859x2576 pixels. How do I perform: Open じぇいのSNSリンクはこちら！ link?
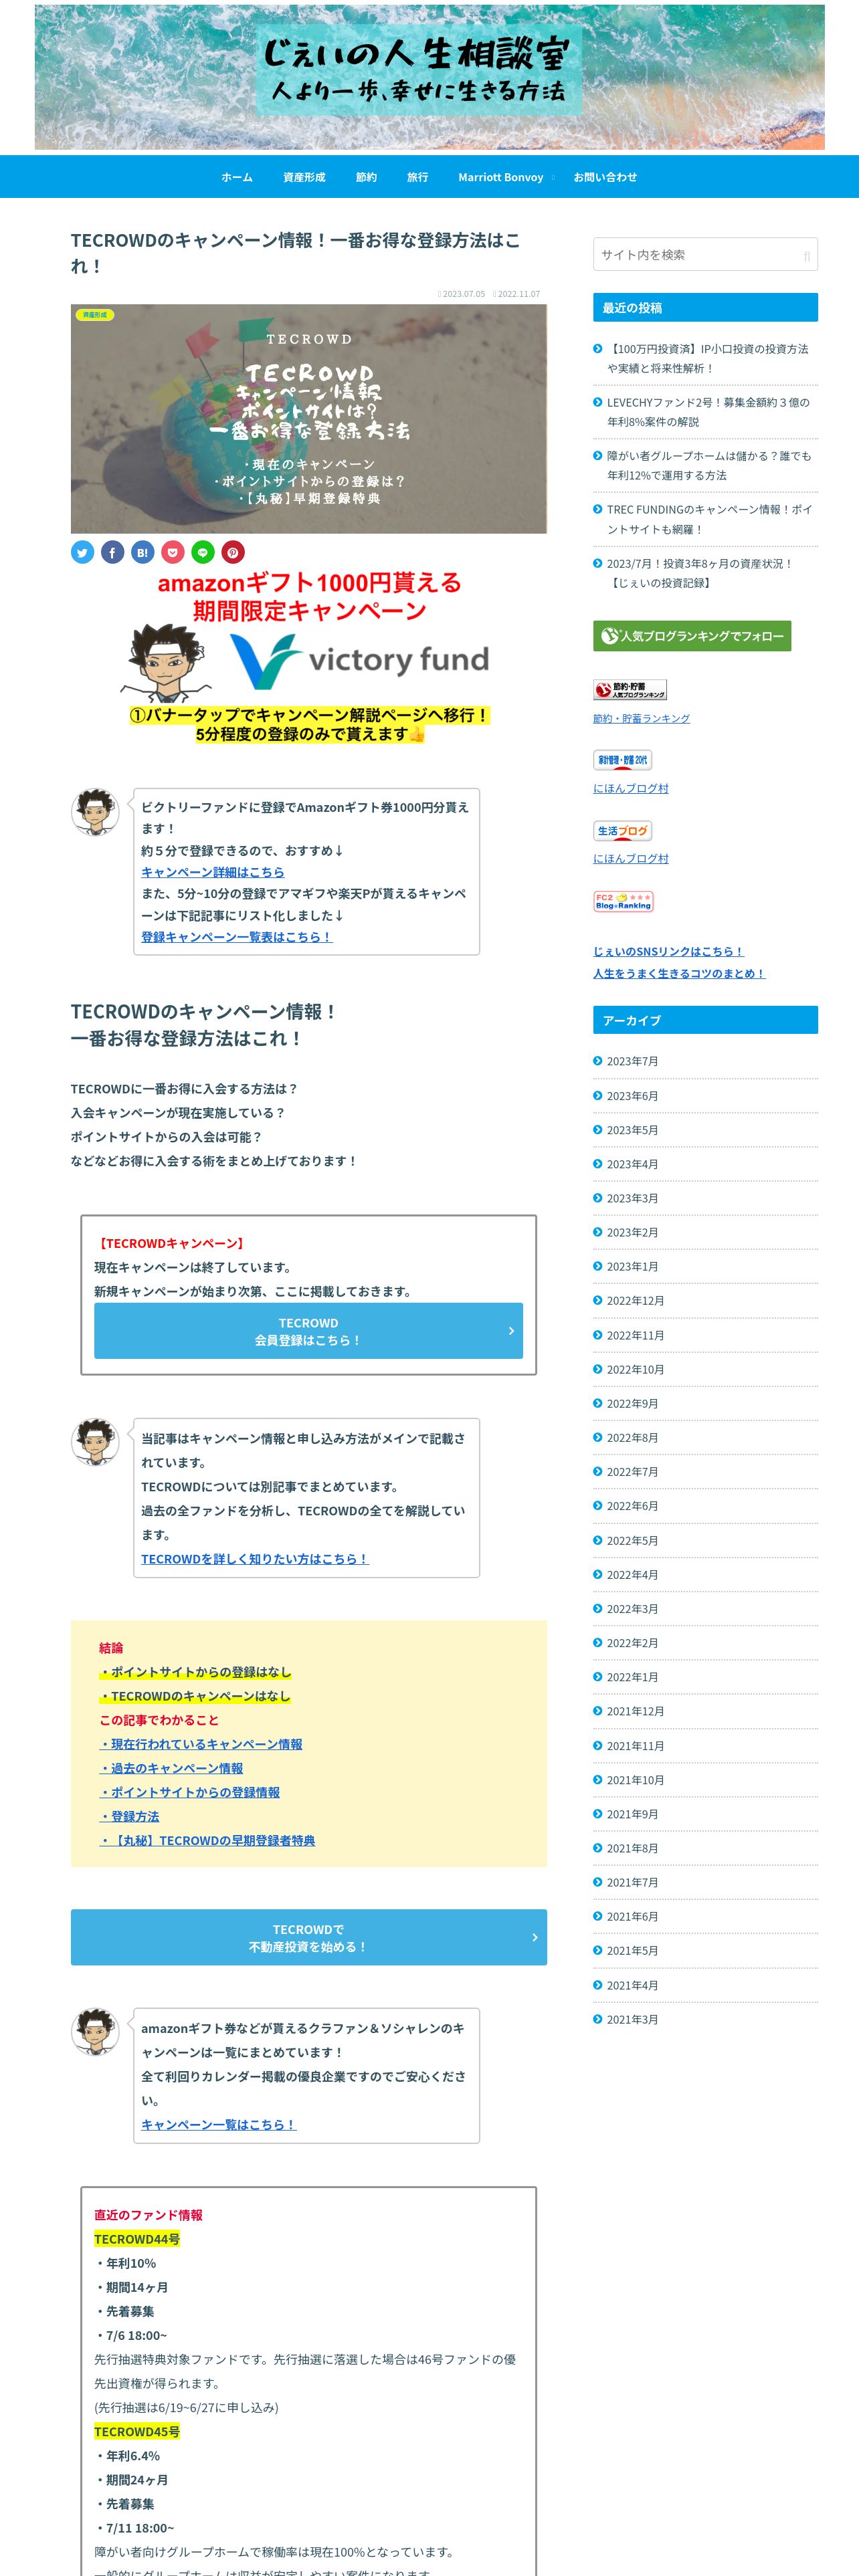pyautogui.click(x=668, y=951)
